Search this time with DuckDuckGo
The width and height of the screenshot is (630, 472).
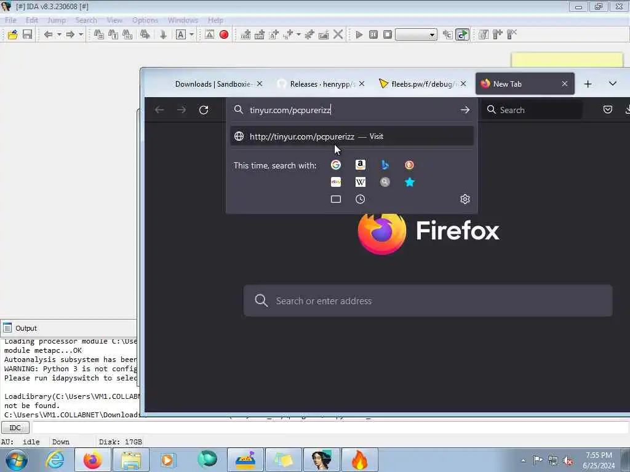(409, 165)
